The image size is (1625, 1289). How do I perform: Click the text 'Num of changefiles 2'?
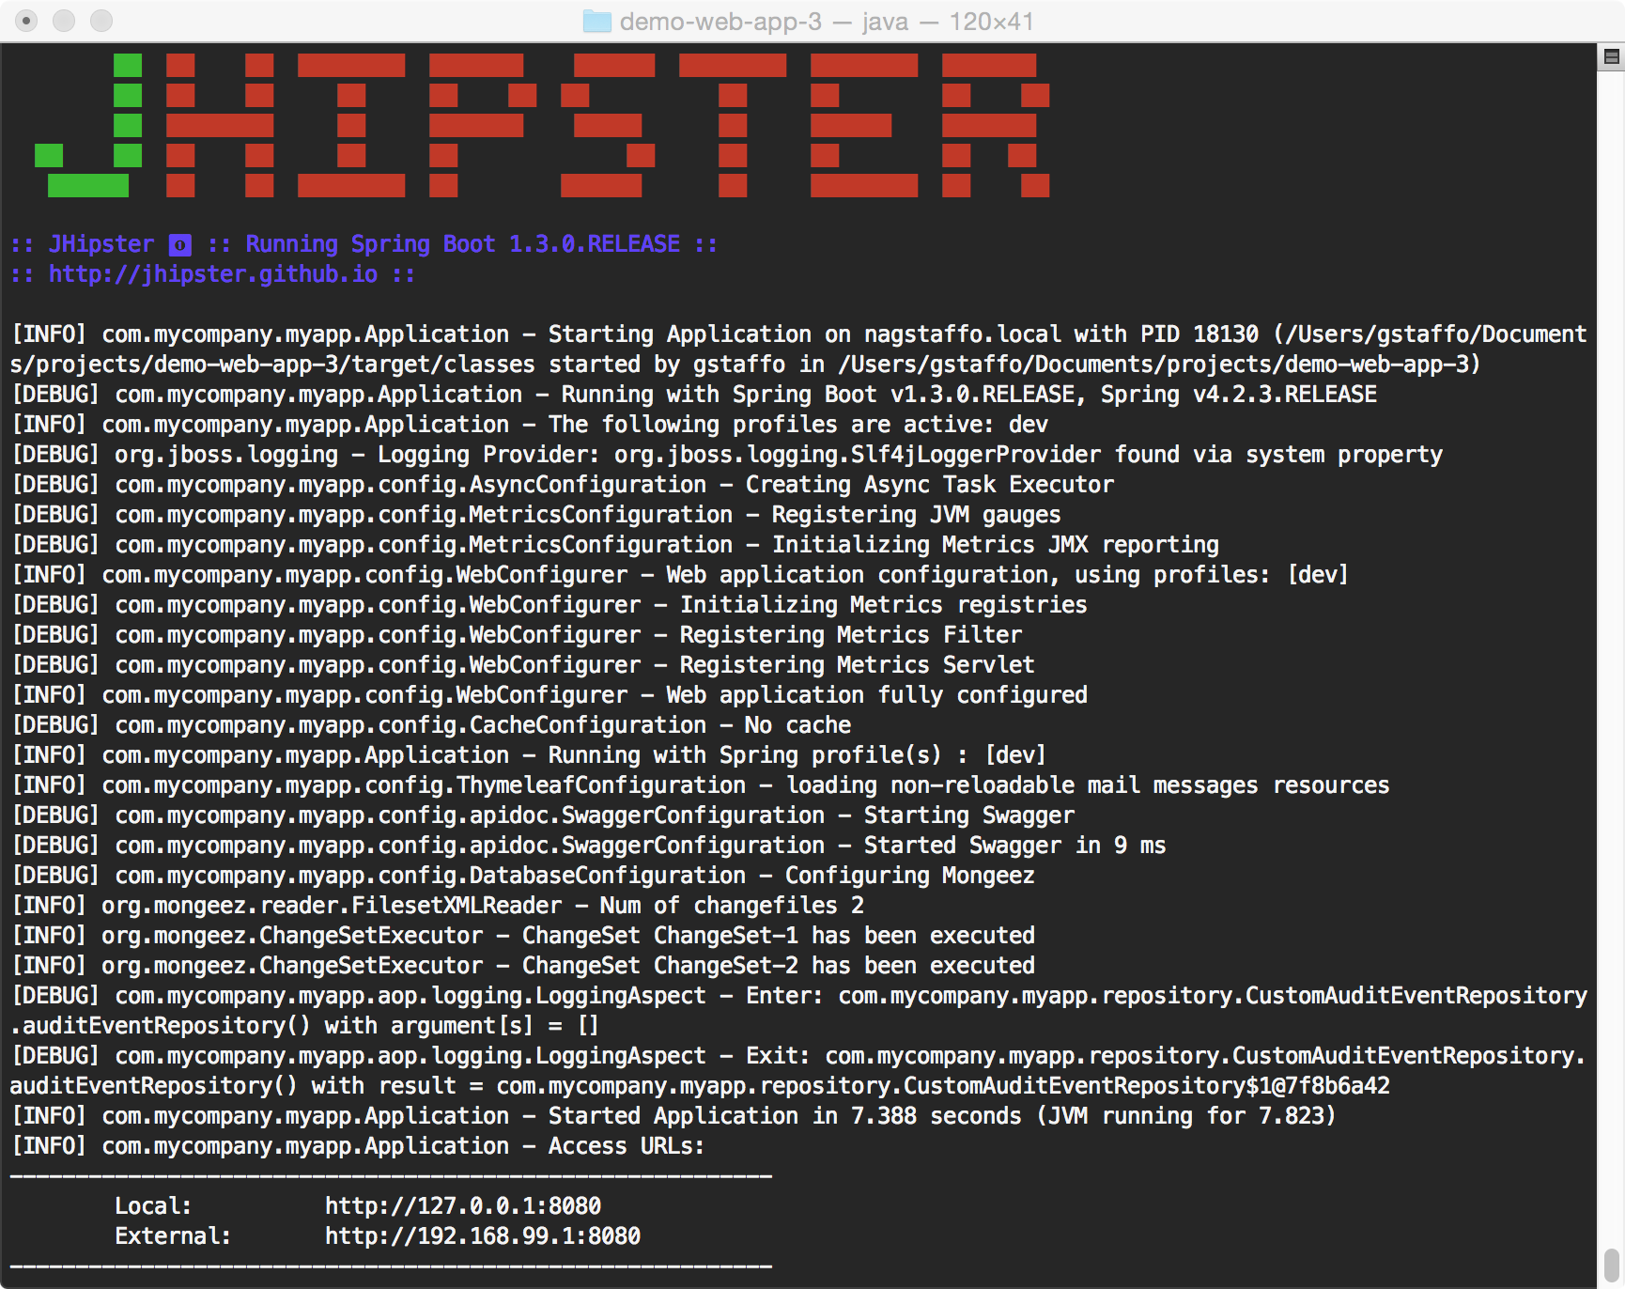coord(733,906)
